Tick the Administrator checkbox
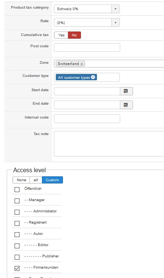Screen dimensions: 164x278 tap(17, 212)
